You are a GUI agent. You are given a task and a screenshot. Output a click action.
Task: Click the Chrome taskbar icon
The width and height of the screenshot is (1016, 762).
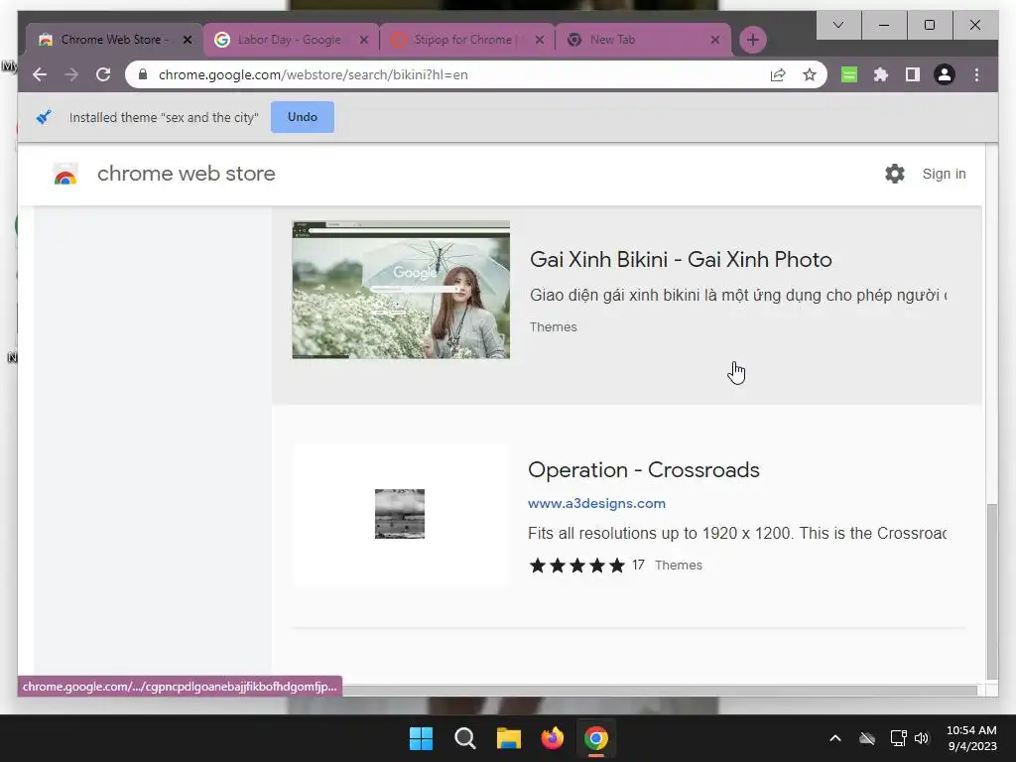[x=595, y=738]
